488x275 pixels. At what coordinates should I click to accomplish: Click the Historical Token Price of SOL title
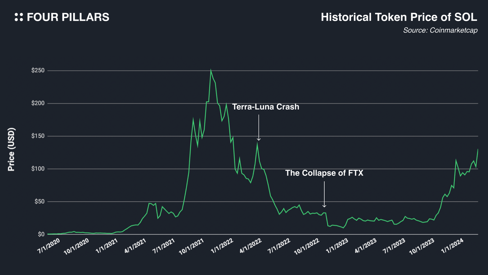(399, 17)
